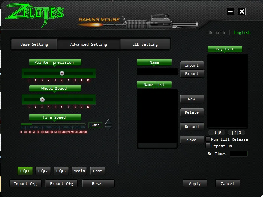This screenshot has height=197, width=263.
Task: Switch to the Game profile
Action: coord(98,171)
